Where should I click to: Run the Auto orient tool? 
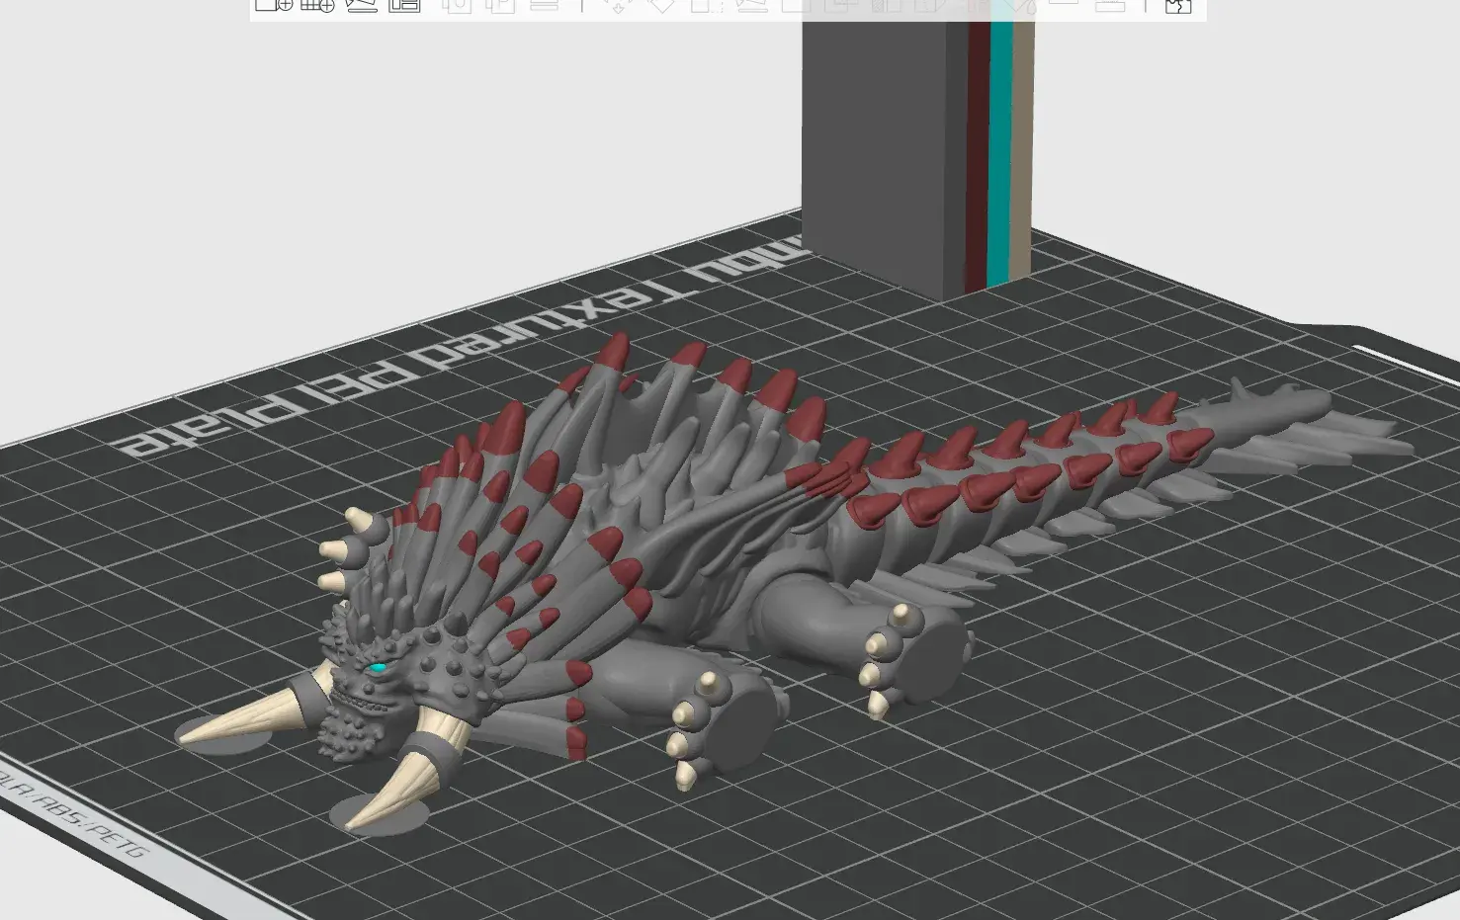[362, 5]
